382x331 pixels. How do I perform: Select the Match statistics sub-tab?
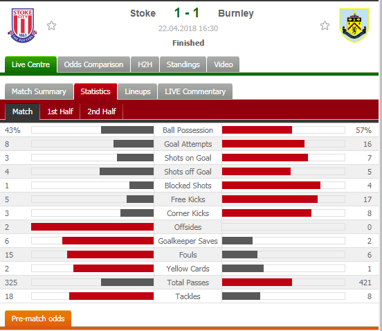coord(22,111)
